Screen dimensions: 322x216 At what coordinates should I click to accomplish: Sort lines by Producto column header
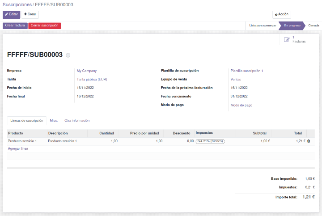click(16, 133)
